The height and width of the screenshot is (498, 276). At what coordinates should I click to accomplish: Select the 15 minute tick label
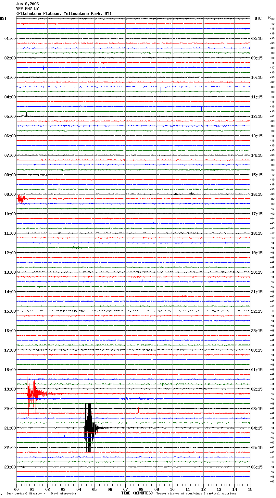[250, 489]
